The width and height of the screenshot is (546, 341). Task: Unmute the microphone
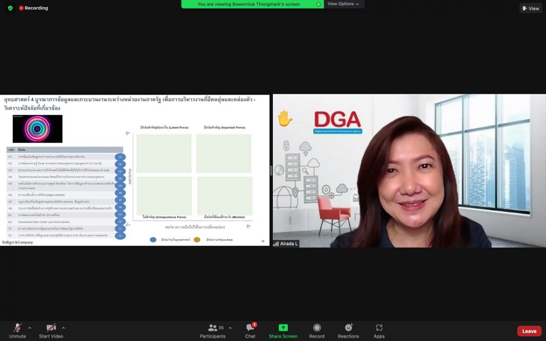[18, 331]
